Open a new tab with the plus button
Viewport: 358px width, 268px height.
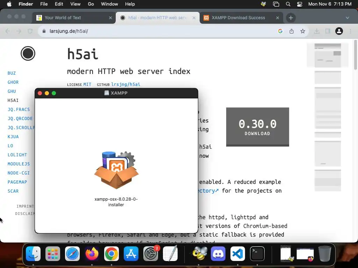pyautogui.click(x=291, y=18)
